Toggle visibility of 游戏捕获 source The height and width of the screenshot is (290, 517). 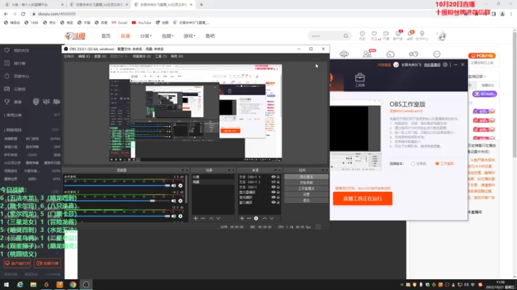273,197
